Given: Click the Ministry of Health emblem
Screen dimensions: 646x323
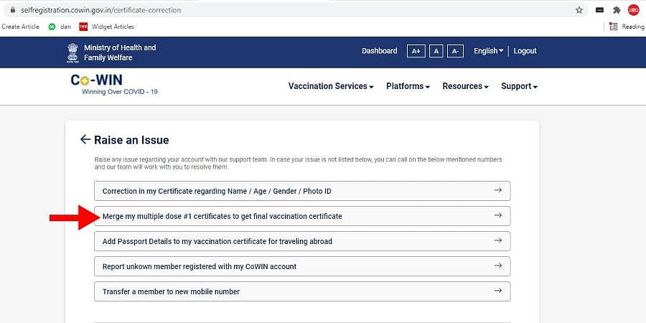Looking at the screenshot, I should click(x=72, y=52).
